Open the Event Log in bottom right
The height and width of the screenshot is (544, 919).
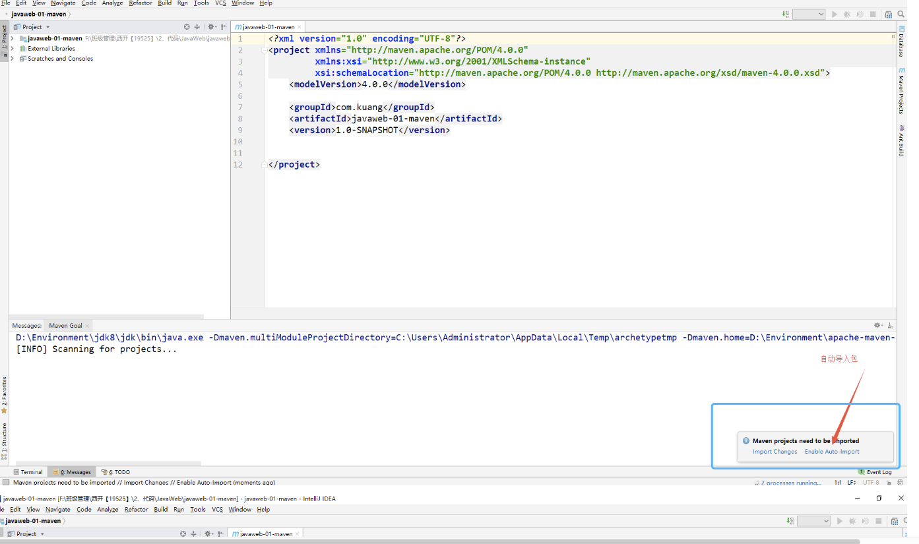click(875, 472)
